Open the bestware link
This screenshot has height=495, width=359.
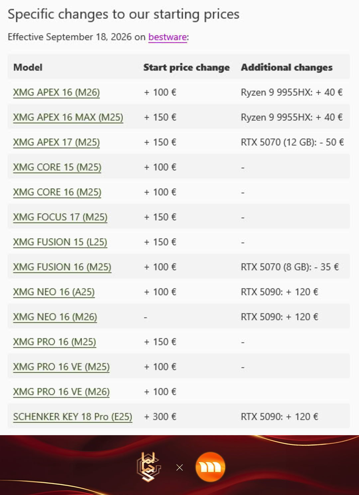pos(168,37)
